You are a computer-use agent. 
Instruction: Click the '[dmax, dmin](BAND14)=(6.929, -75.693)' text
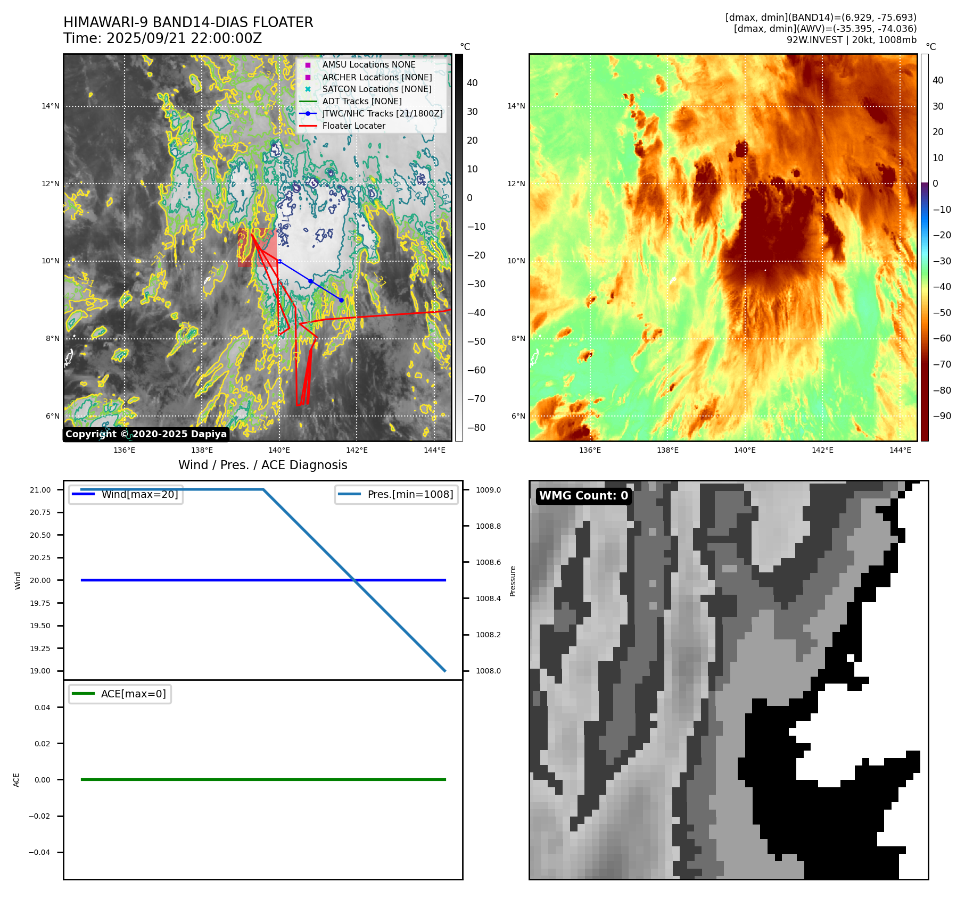point(821,18)
